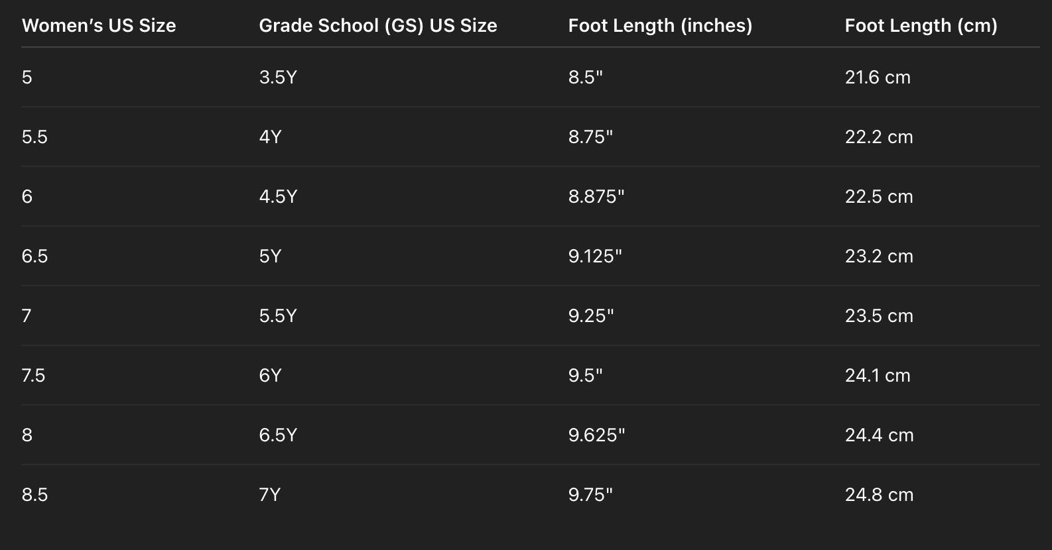Click the 24.1 cm foot length
The height and width of the screenshot is (550, 1052).
tap(878, 376)
